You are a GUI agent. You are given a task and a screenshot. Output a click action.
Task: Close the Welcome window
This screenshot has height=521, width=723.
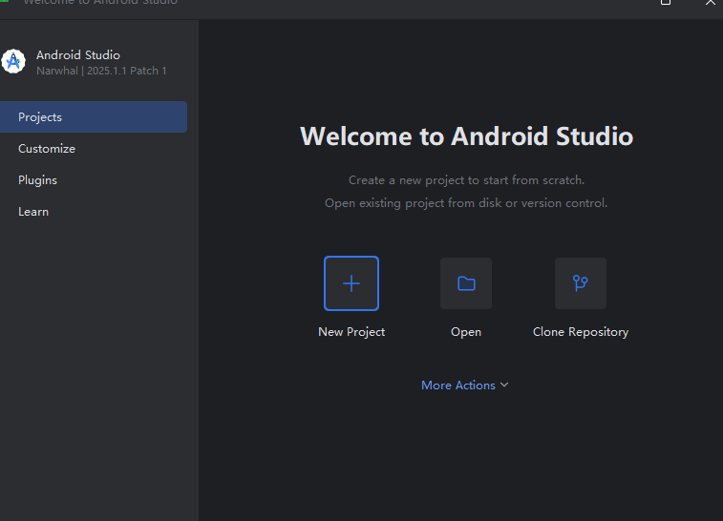pos(710,2)
